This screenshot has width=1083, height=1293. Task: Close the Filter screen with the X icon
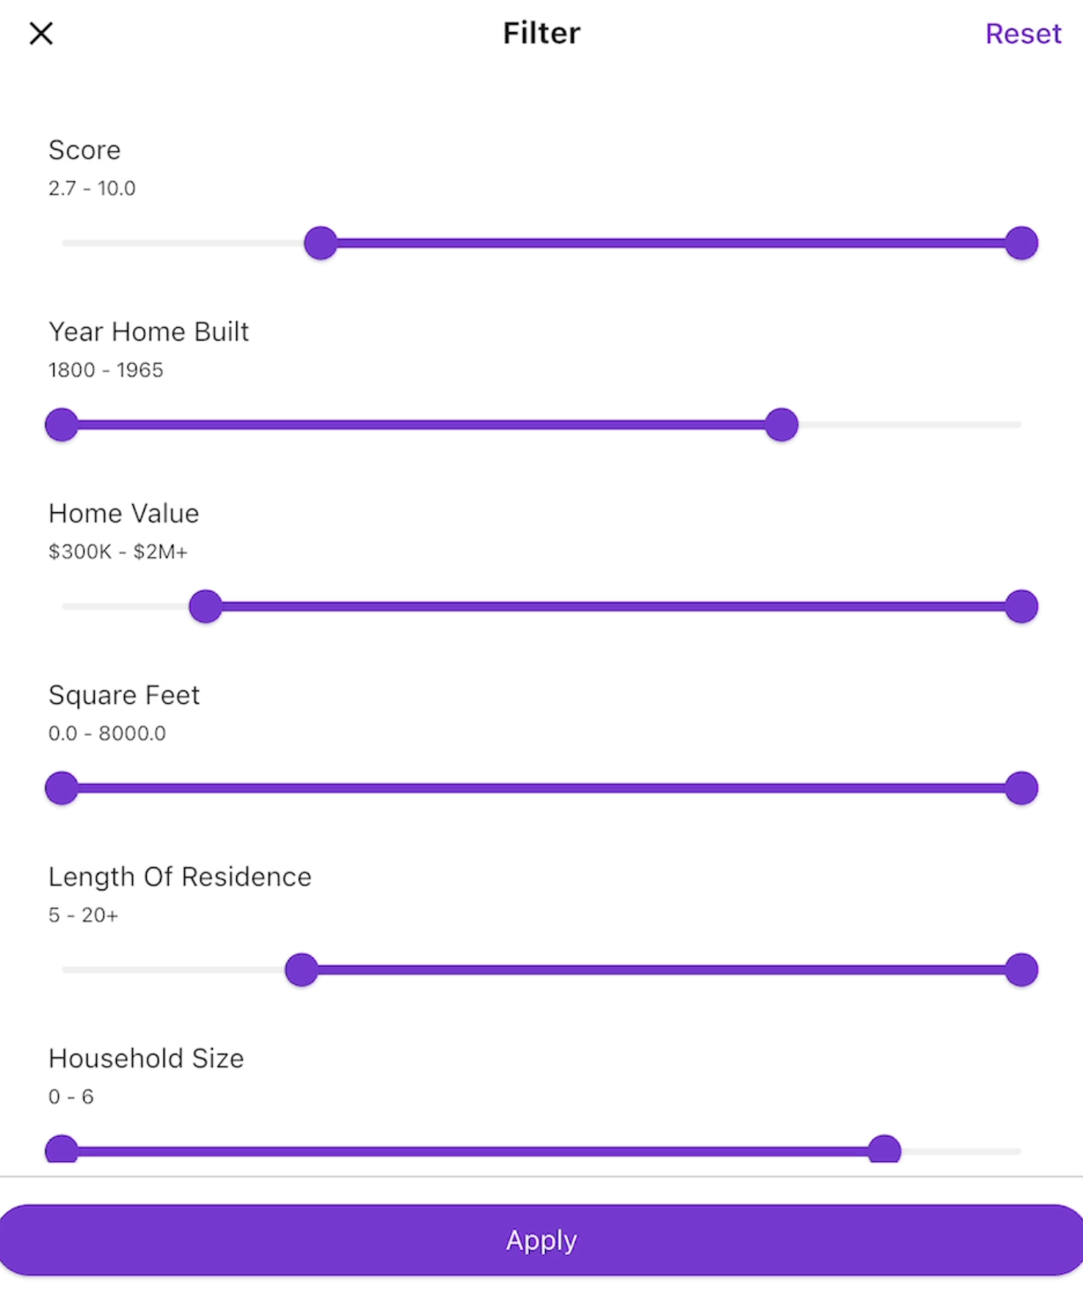point(41,33)
